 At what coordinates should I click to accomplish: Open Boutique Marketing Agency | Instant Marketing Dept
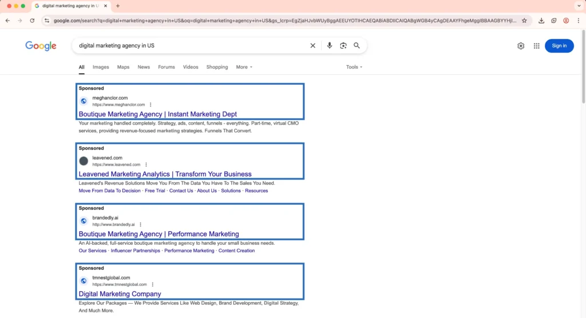pyautogui.click(x=158, y=114)
